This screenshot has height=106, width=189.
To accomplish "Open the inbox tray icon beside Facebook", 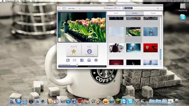I will click(x=89, y=60).
